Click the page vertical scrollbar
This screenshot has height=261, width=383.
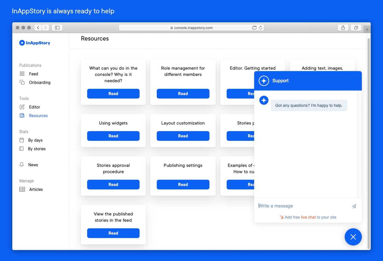tap(369, 144)
